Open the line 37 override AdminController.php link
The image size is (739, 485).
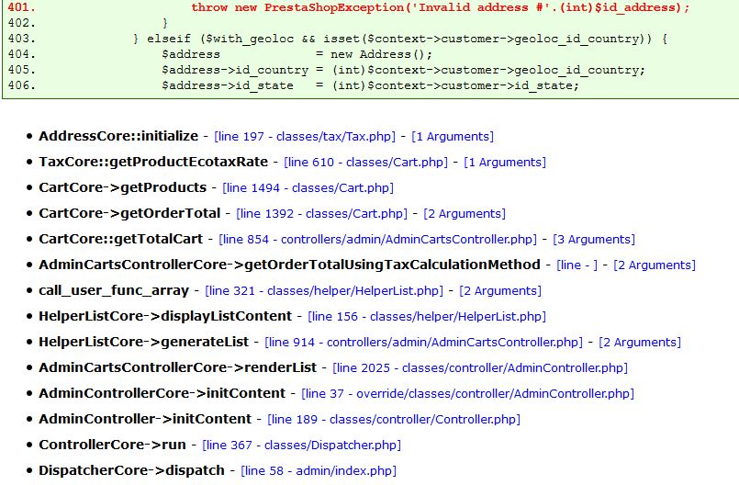(467, 394)
